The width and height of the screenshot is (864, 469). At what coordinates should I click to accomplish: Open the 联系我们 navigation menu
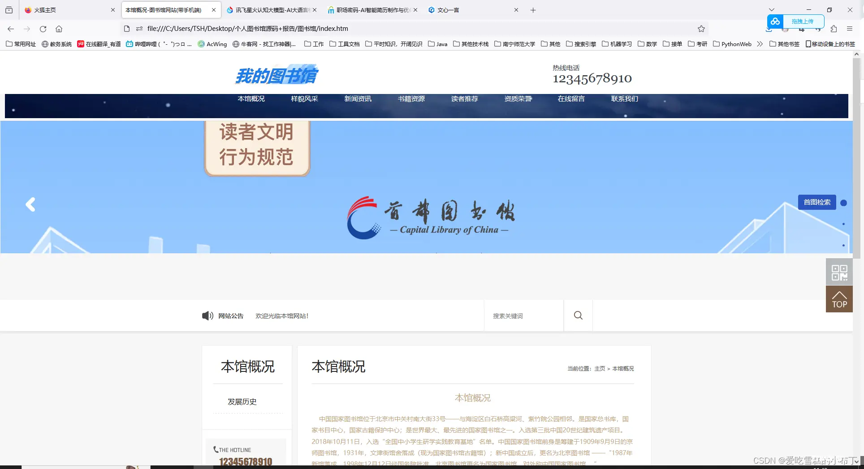click(x=624, y=99)
